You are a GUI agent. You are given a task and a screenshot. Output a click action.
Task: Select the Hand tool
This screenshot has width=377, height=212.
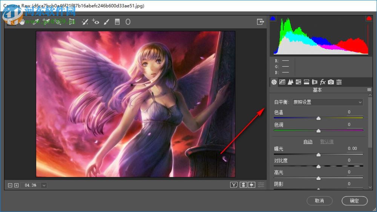(22, 22)
